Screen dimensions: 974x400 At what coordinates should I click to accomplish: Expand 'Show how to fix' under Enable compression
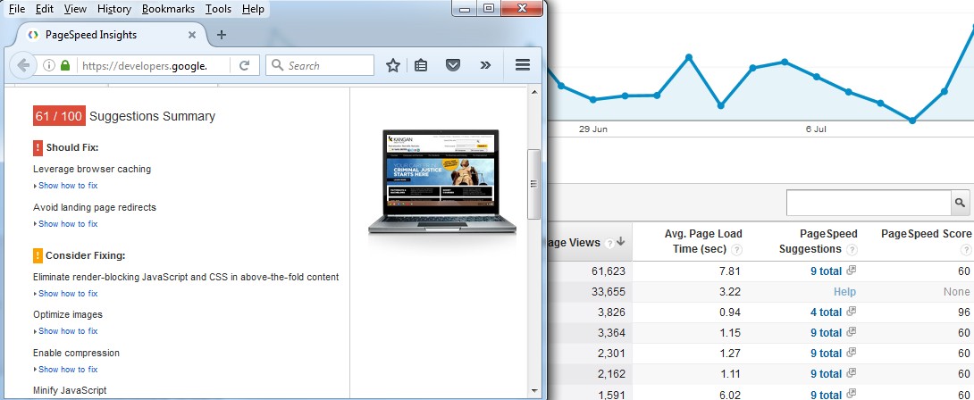(67, 370)
